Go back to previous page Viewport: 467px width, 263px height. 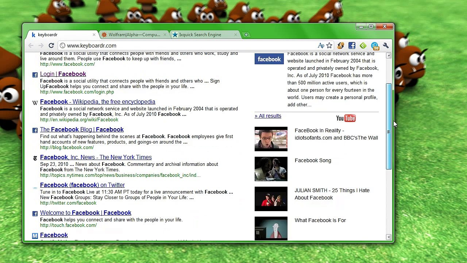pos(31,46)
